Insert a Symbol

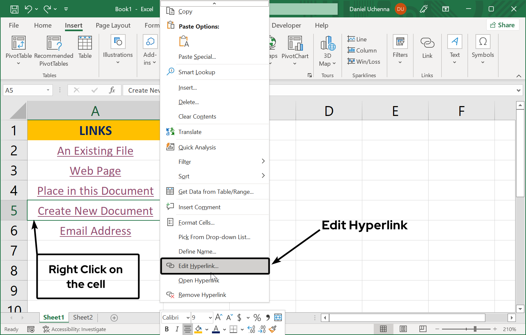click(x=483, y=48)
